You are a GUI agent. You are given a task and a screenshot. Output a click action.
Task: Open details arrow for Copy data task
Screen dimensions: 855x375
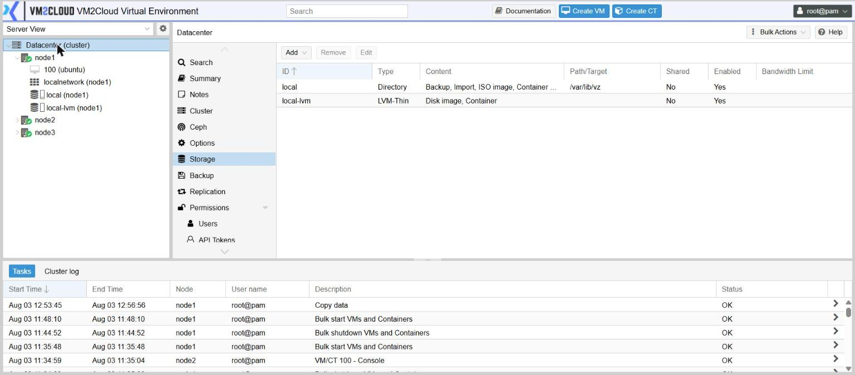pyautogui.click(x=836, y=304)
